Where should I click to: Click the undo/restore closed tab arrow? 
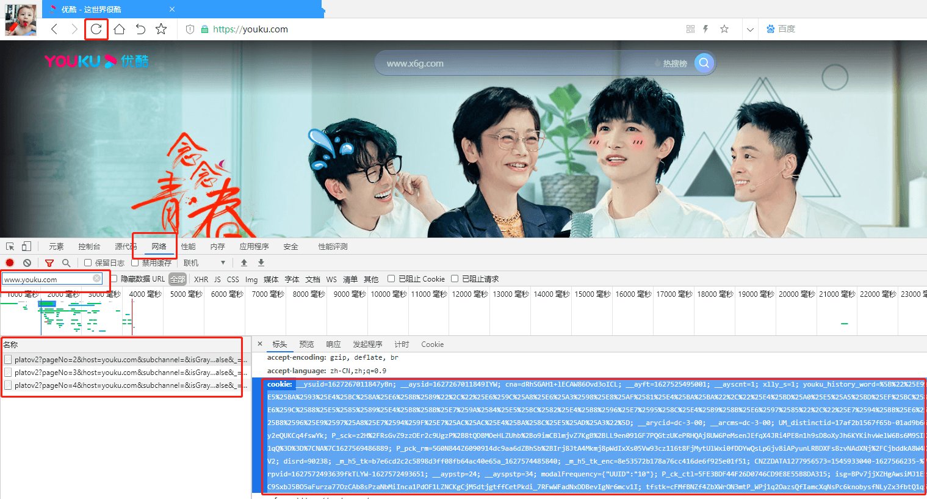tap(140, 29)
